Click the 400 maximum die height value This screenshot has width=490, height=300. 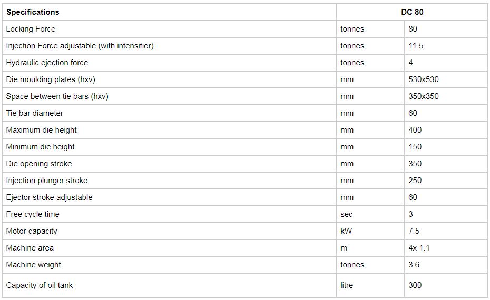415,130
